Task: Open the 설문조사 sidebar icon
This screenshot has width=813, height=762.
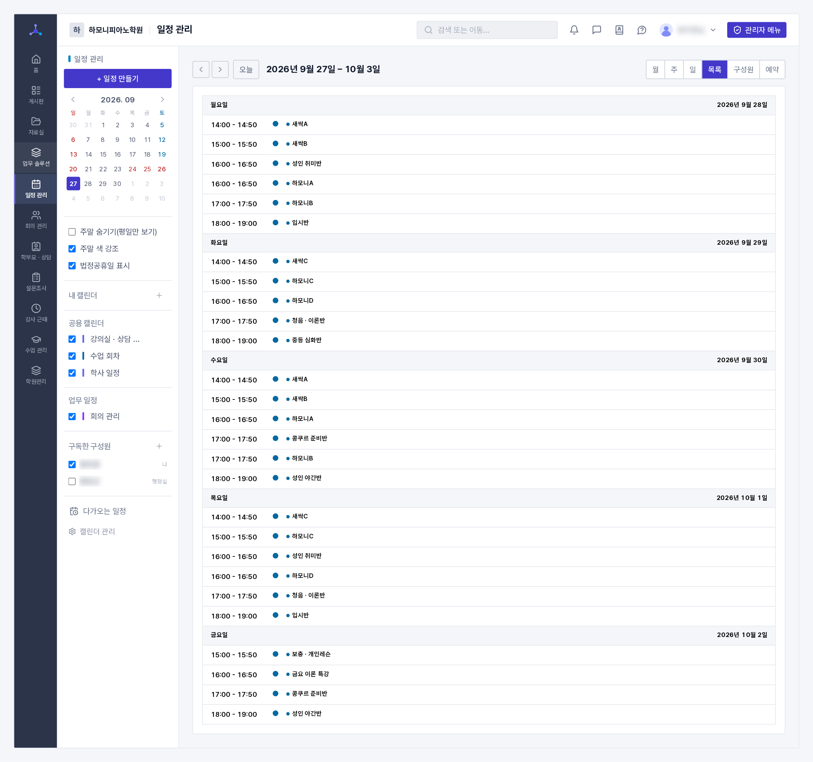Action: pos(36,282)
